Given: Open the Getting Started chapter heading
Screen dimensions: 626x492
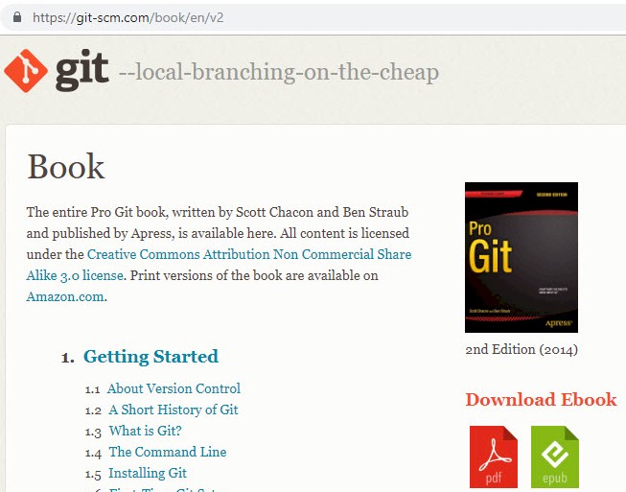Looking at the screenshot, I should [151, 356].
